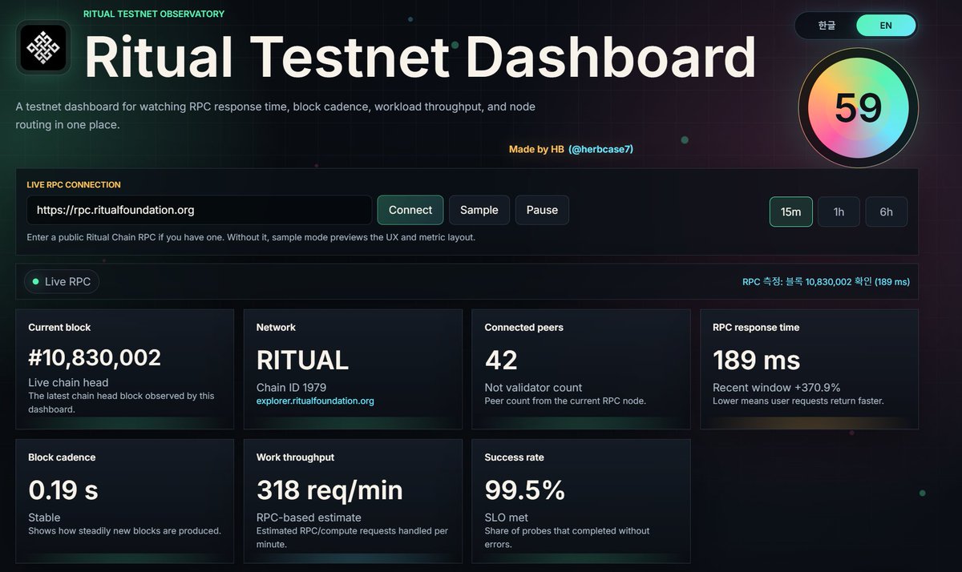Click the RITUAL TESTNET OBSERVATORY label
This screenshot has width=962, height=572.
(154, 14)
